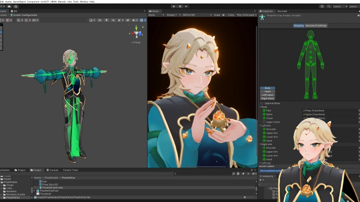The height and width of the screenshot is (202, 360).
Task: Open the Edit menu
Action: [x=2, y=1]
